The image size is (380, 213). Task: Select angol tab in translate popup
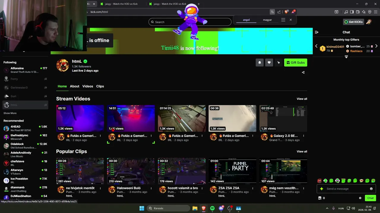point(246,20)
